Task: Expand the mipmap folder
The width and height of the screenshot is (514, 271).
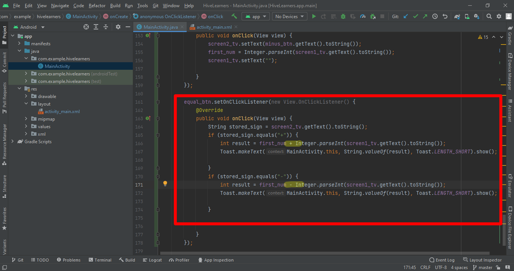Action: pos(26,119)
